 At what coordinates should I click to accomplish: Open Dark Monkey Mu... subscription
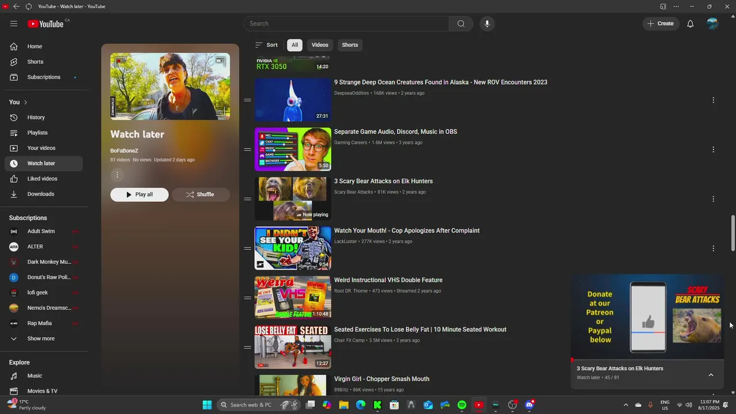click(44, 262)
